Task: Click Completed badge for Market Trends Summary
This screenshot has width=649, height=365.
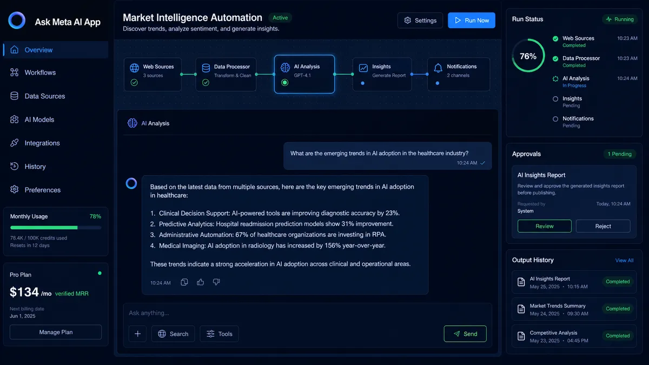Action: [618, 309]
